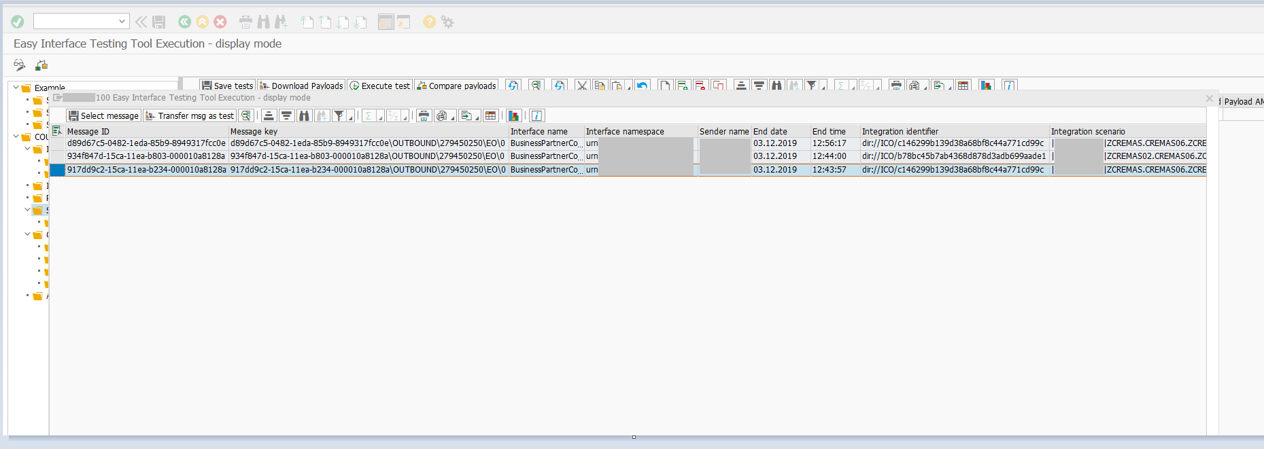
Task: Select row selector for message 917dd9c2
Action: pos(57,170)
